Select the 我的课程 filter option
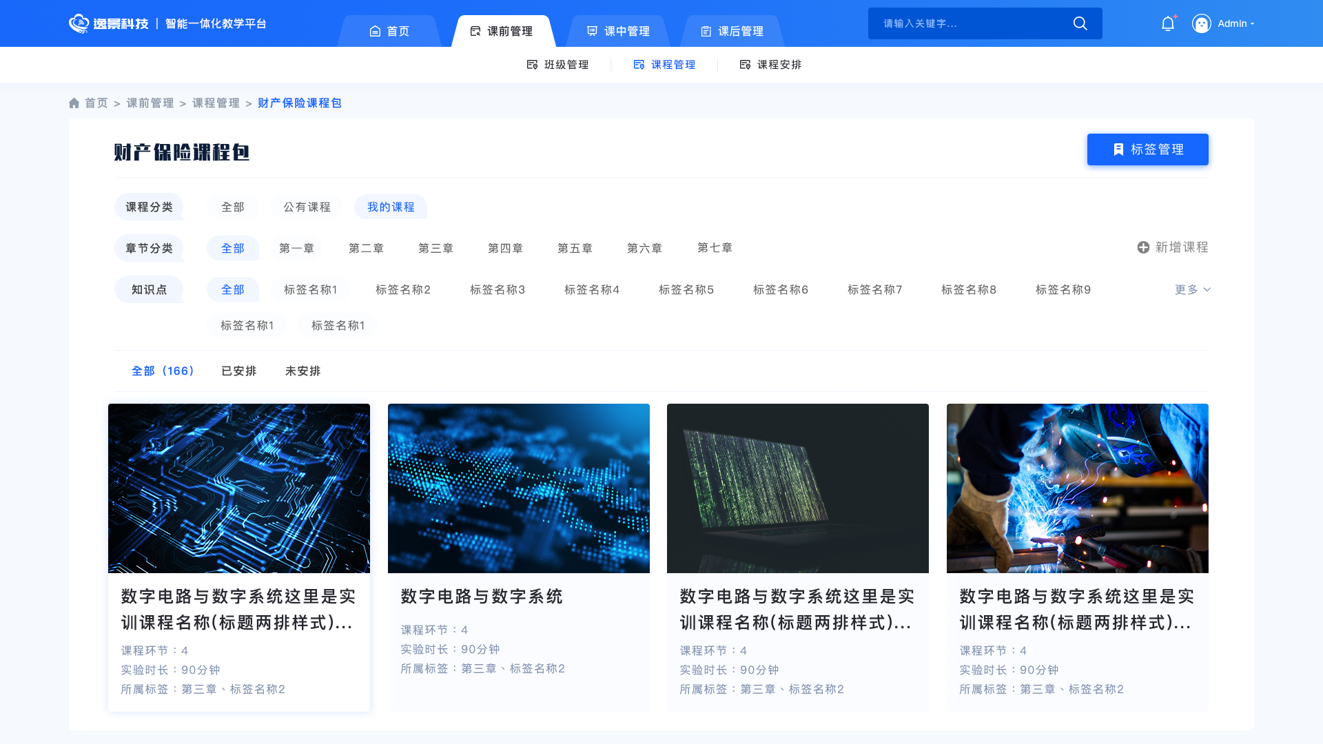The width and height of the screenshot is (1323, 744). coord(391,207)
